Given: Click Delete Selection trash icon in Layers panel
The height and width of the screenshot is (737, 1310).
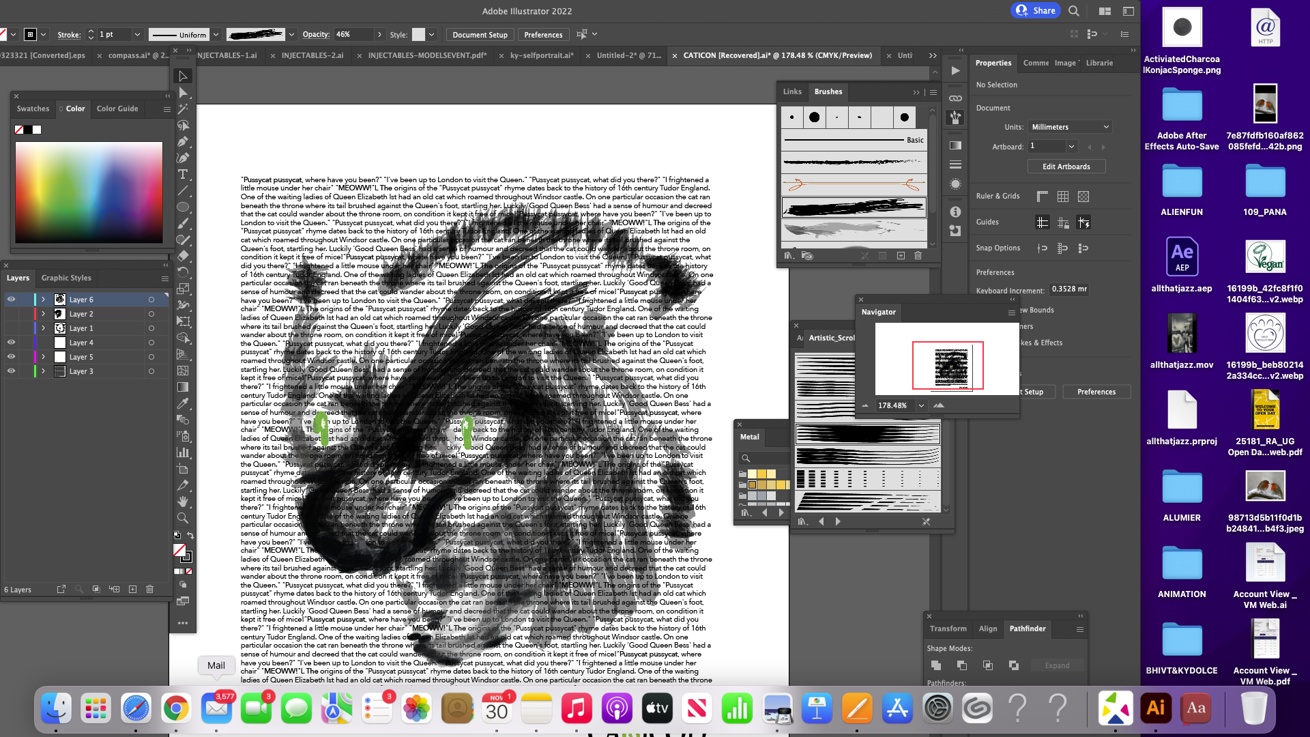Looking at the screenshot, I should 150,589.
